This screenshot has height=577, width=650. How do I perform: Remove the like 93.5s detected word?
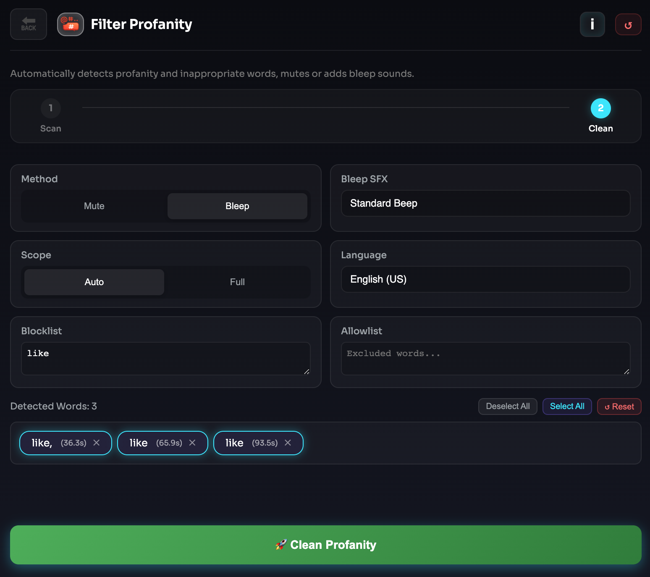pos(288,443)
